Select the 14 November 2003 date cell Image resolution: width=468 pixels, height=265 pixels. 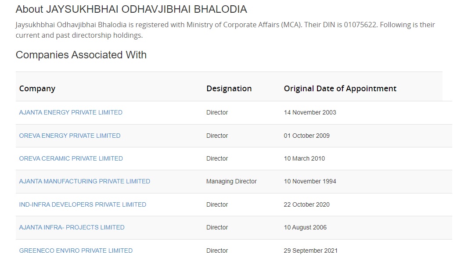(310, 112)
